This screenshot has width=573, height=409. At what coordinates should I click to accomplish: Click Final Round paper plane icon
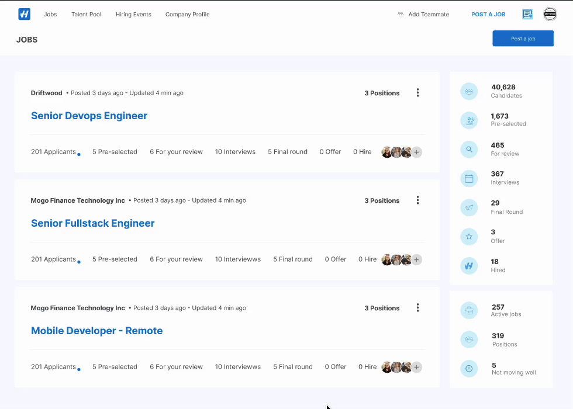coord(469,207)
